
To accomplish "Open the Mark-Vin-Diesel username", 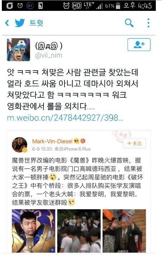I will [x=52, y=141].
